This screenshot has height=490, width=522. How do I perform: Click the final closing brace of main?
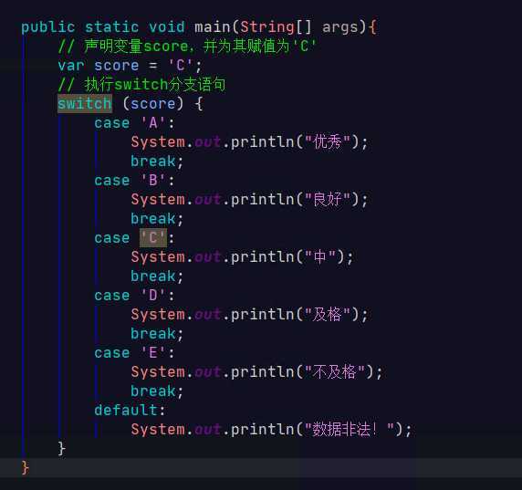26,468
